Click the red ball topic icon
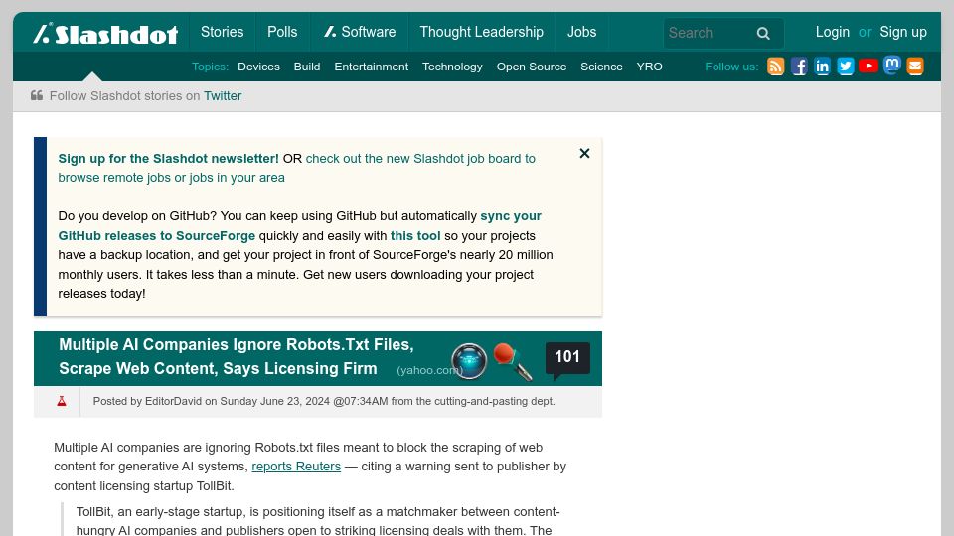Screen dimensions: 954x536 pyautogui.click(x=513, y=361)
